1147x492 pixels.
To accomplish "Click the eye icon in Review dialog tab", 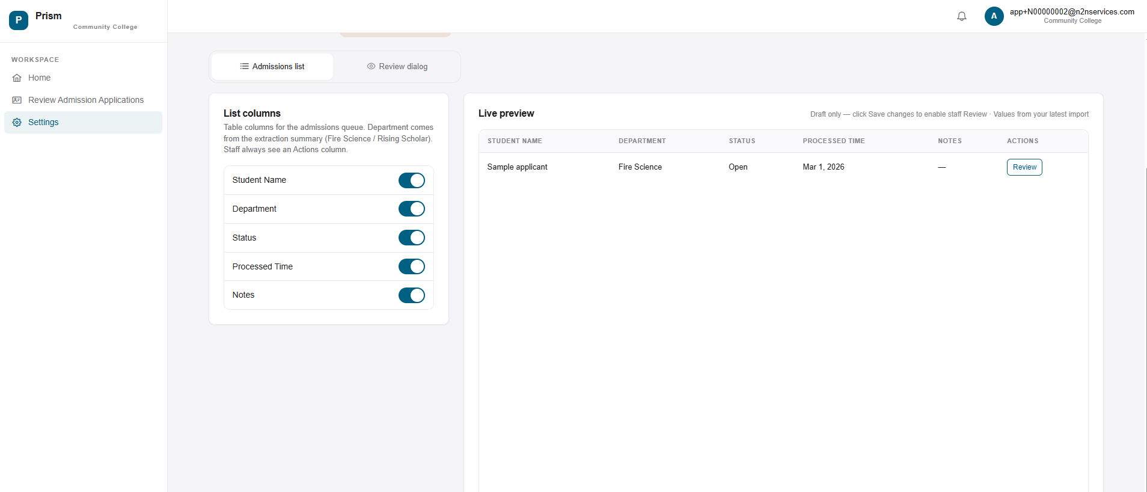I will (x=371, y=66).
